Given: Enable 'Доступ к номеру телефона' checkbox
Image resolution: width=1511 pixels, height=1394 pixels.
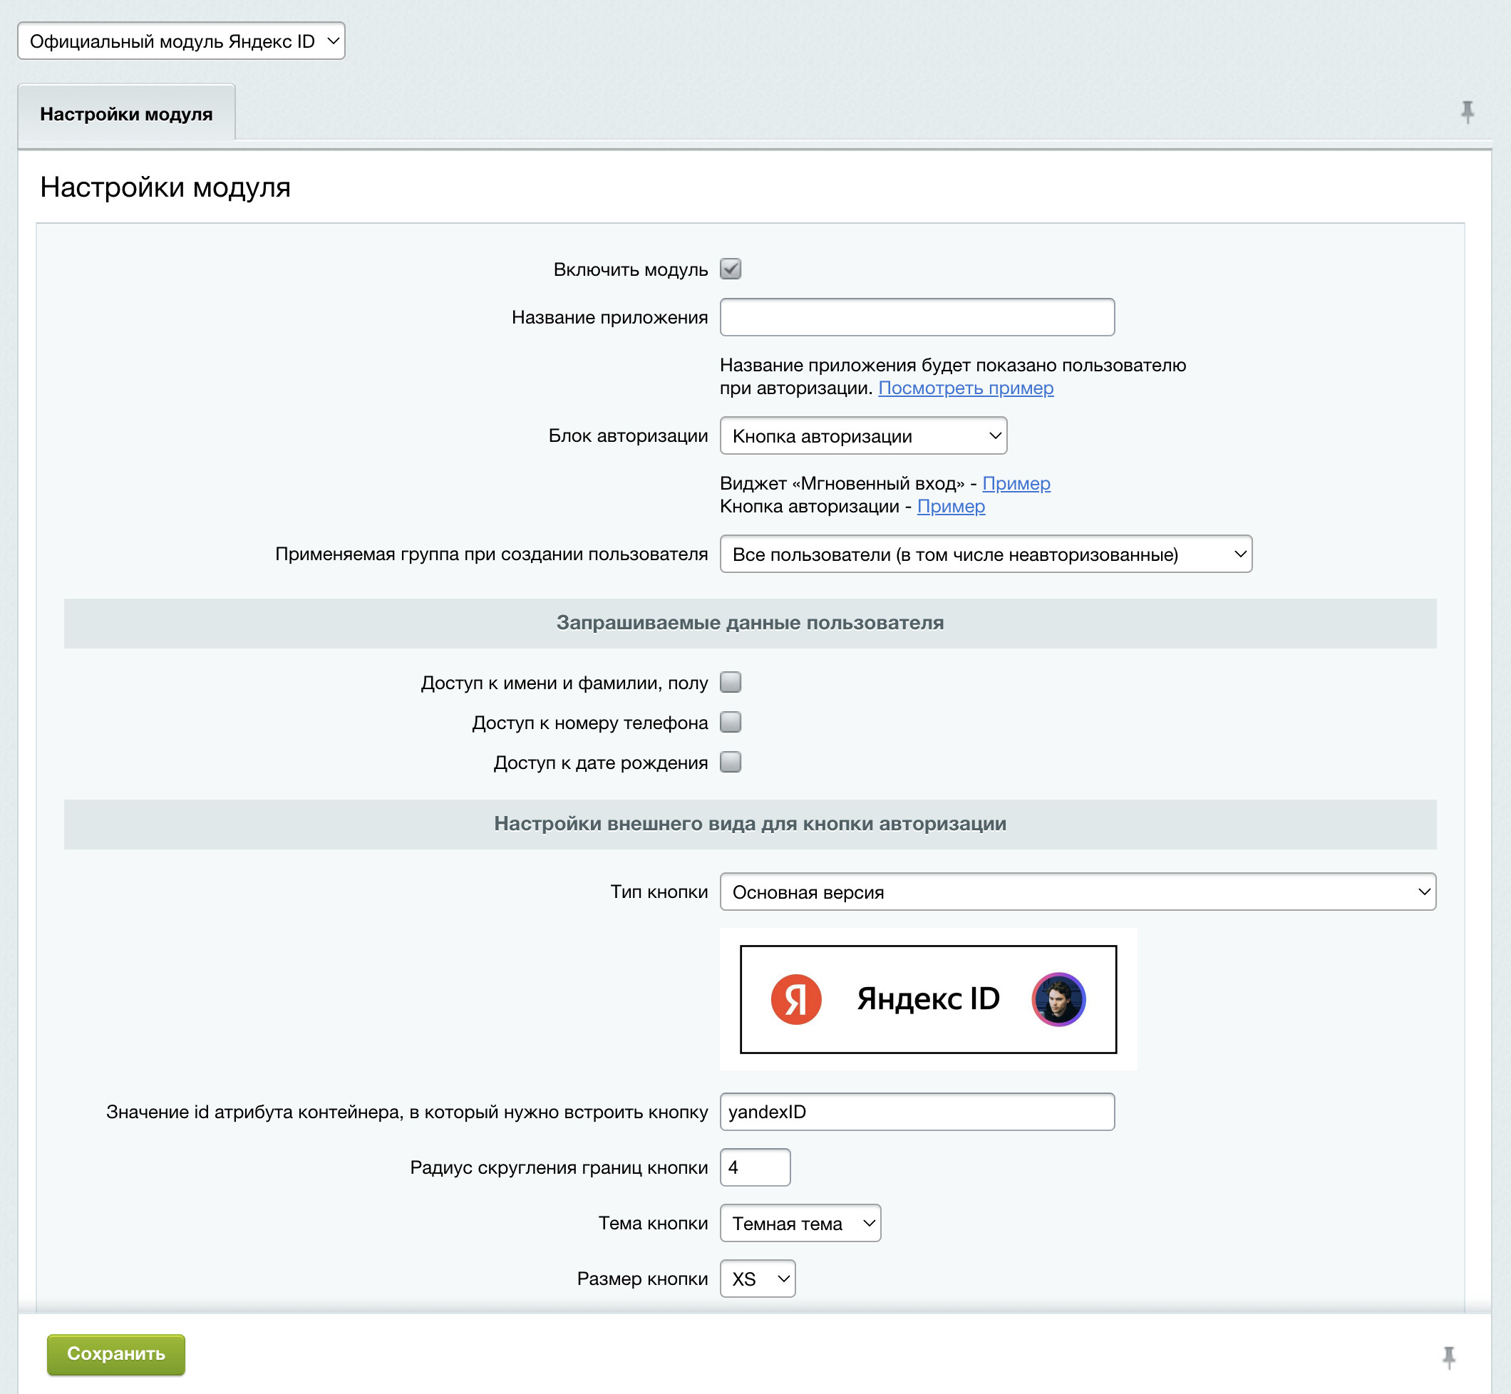Looking at the screenshot, I should click(x=731, y=723).
